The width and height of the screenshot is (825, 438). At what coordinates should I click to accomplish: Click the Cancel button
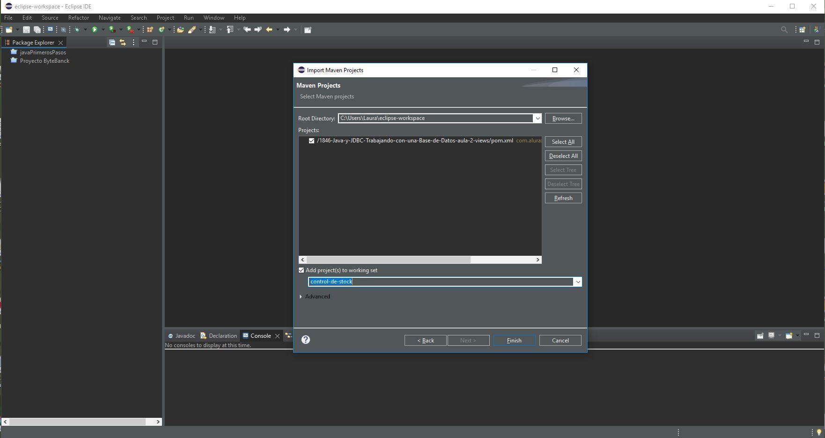(x=560, y=341)
